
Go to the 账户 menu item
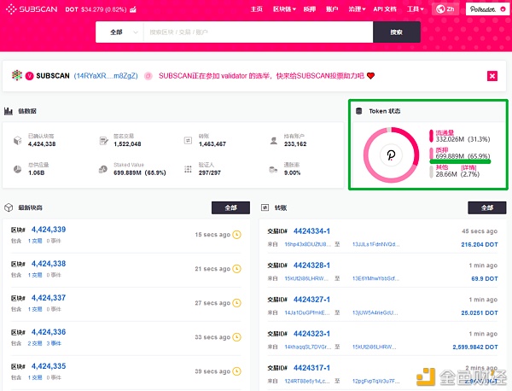(332, 9)
